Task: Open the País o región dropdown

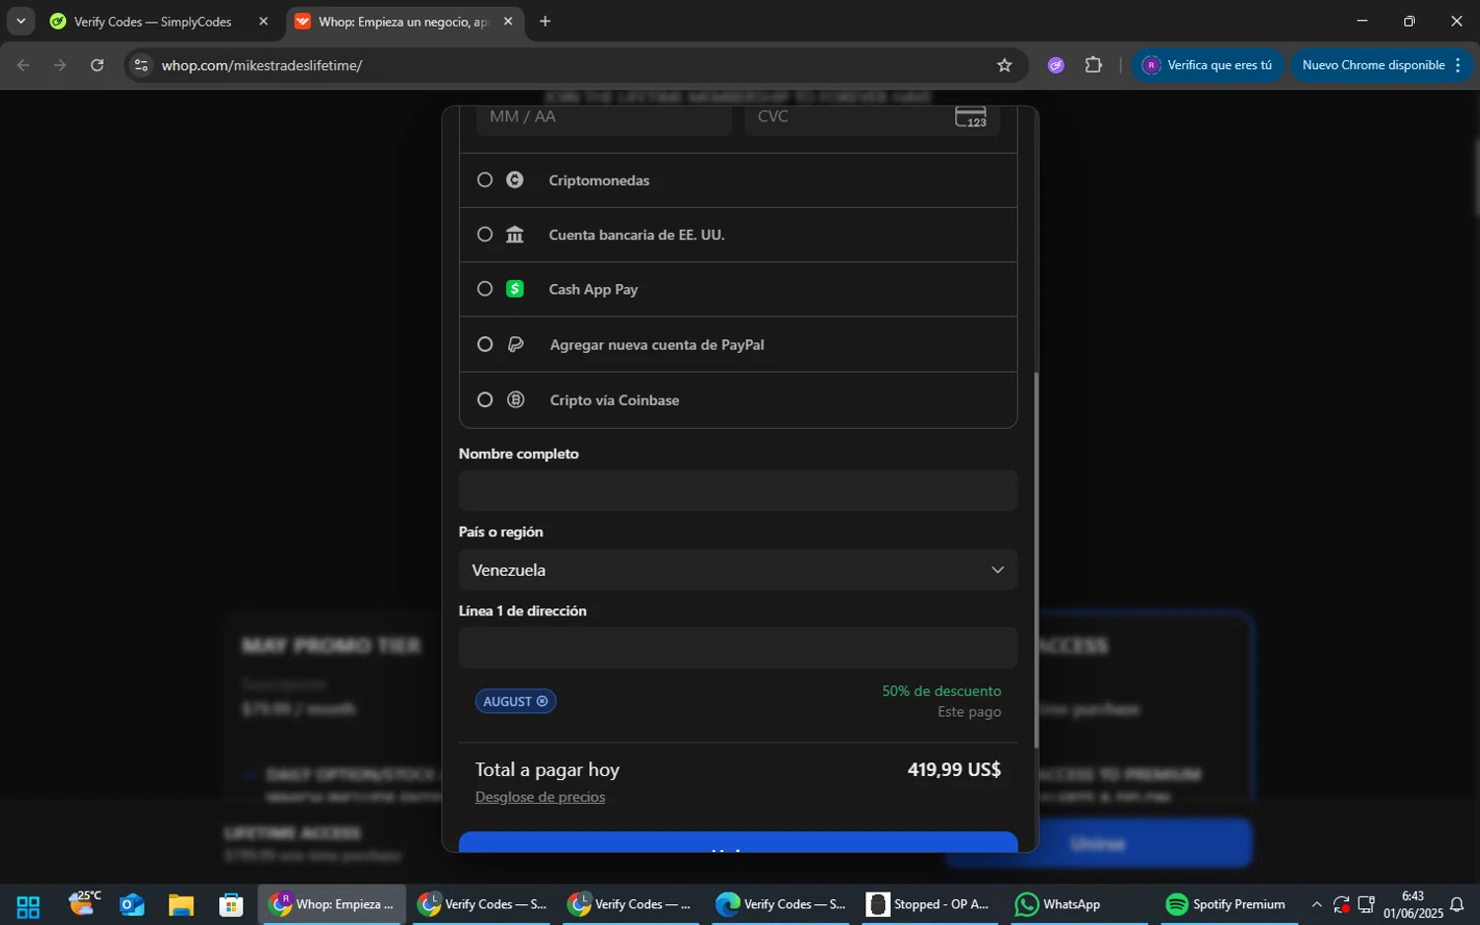Action: pyautogui.click(x=738, y=570)
